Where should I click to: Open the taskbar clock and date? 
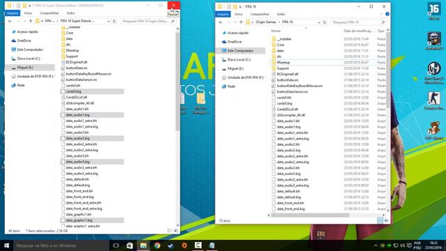pyautogui.click(x=433, y=245)
